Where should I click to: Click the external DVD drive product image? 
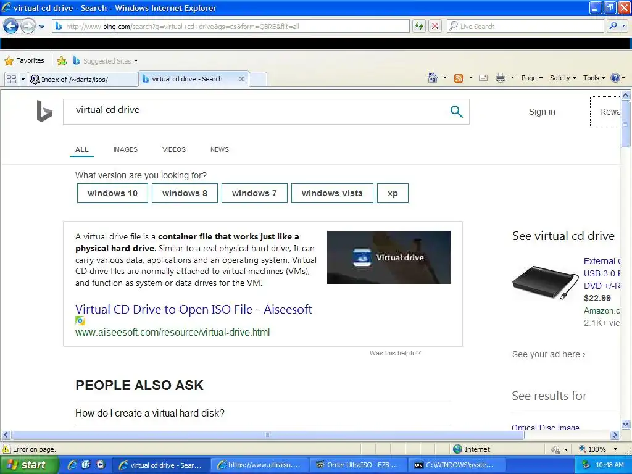tap(545, 282)
